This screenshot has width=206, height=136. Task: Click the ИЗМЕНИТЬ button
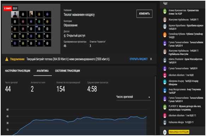tap(144, 14)
